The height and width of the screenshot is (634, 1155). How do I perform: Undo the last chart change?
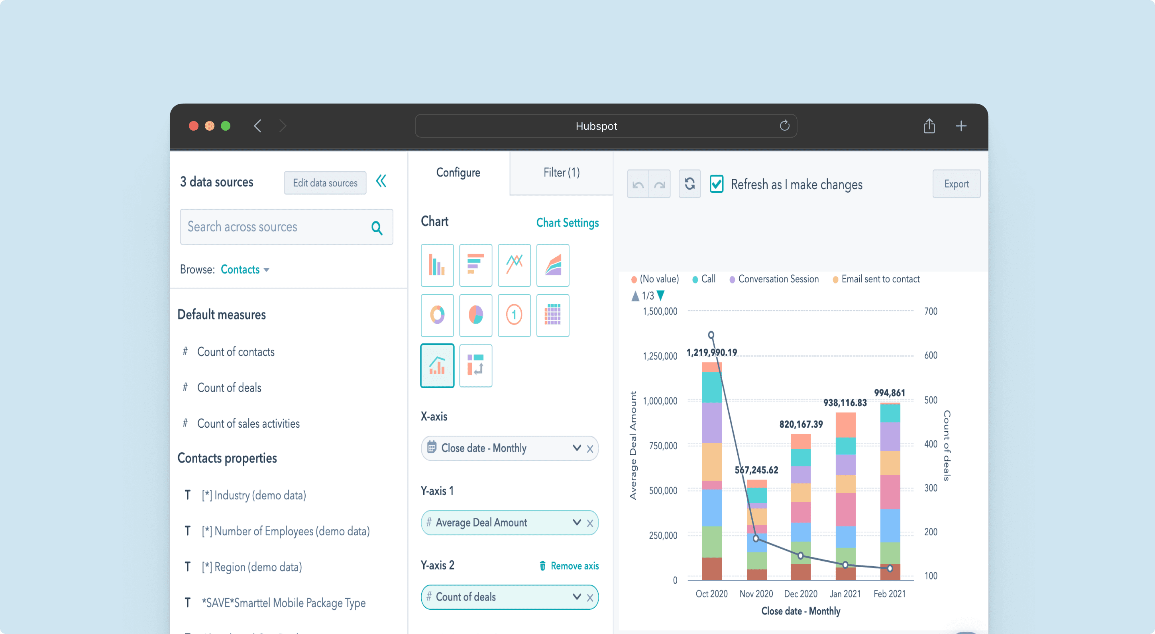pyautogui.click(x=638, y=184)
